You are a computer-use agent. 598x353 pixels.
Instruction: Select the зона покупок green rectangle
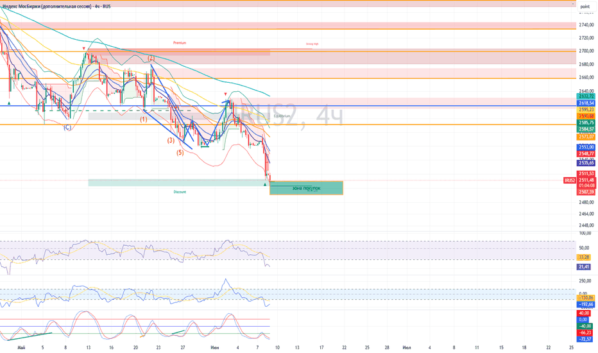[306, 188]
